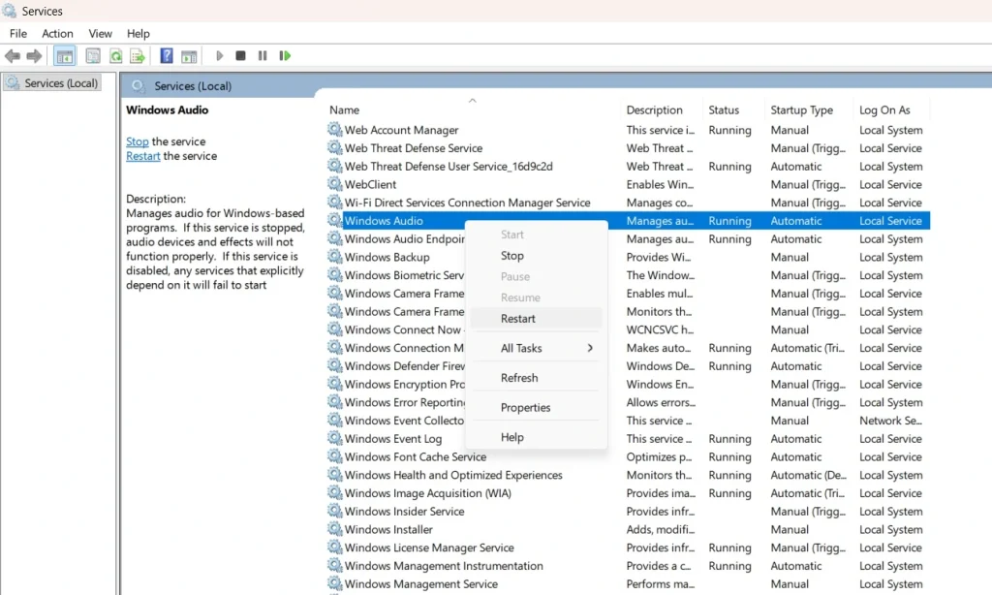Click the Forward navigation arrow
Image resolution: width=992 pixels, height=595 pixels.
point(33,55)
